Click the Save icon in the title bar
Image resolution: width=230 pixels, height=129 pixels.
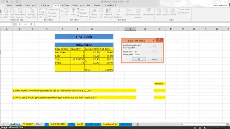[3, 1]
